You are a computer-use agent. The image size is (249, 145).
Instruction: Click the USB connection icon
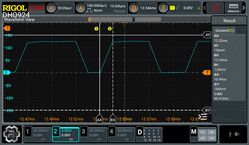pos(230,134)
